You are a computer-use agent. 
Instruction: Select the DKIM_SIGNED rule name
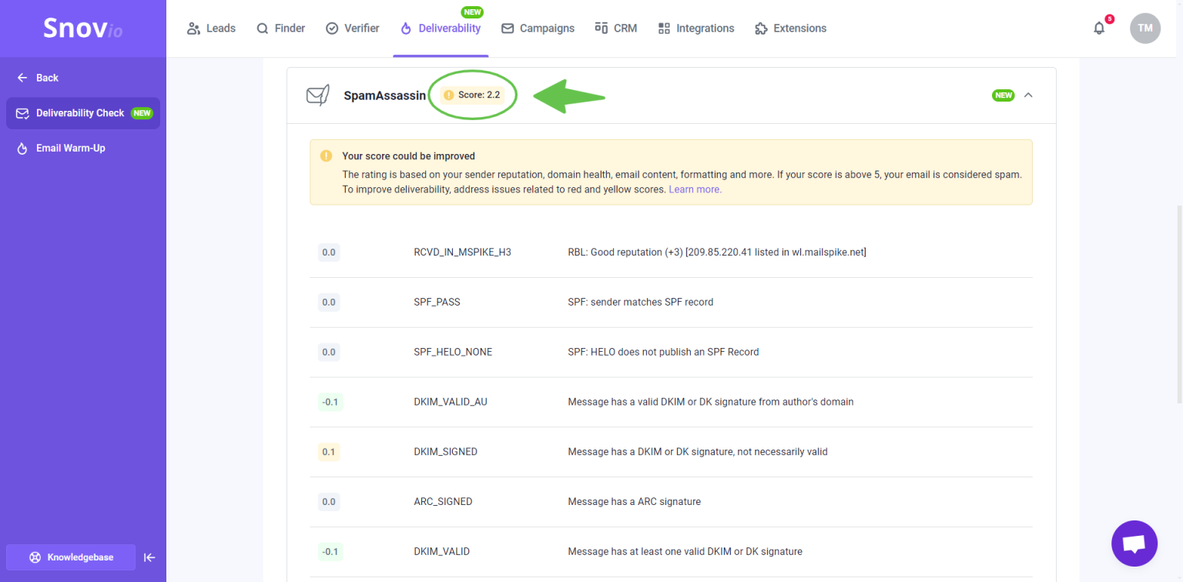(445, 452)
